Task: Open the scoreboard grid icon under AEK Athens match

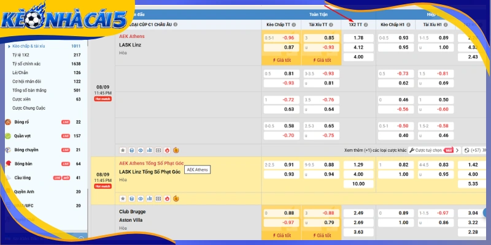Action: click(x=158, y=150)
